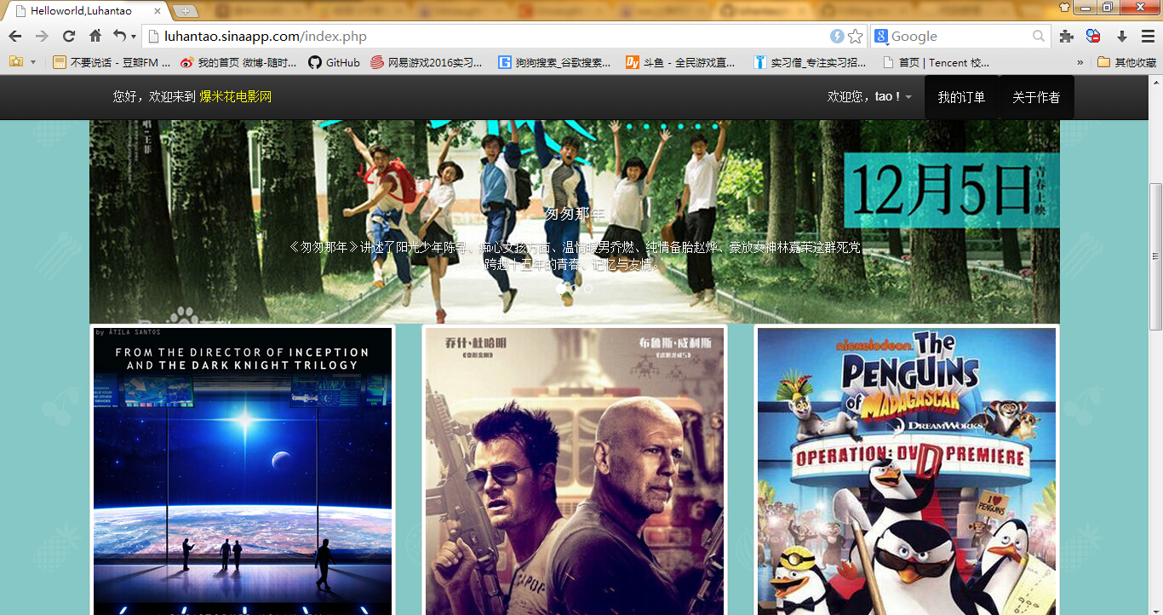This screenshot has width=1163, height=615.
Task: Open the extensions puzzle-piece icon
Action: [1066, 37]
